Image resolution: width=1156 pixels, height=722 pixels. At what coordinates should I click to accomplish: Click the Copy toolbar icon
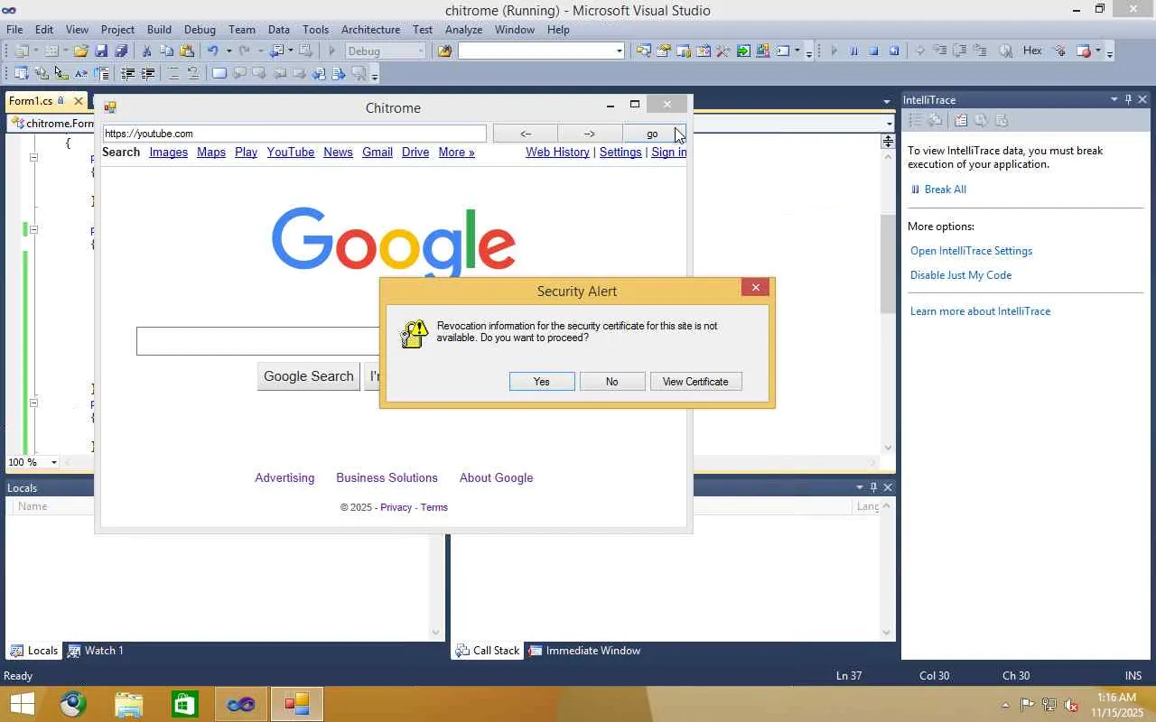point(167,51)
